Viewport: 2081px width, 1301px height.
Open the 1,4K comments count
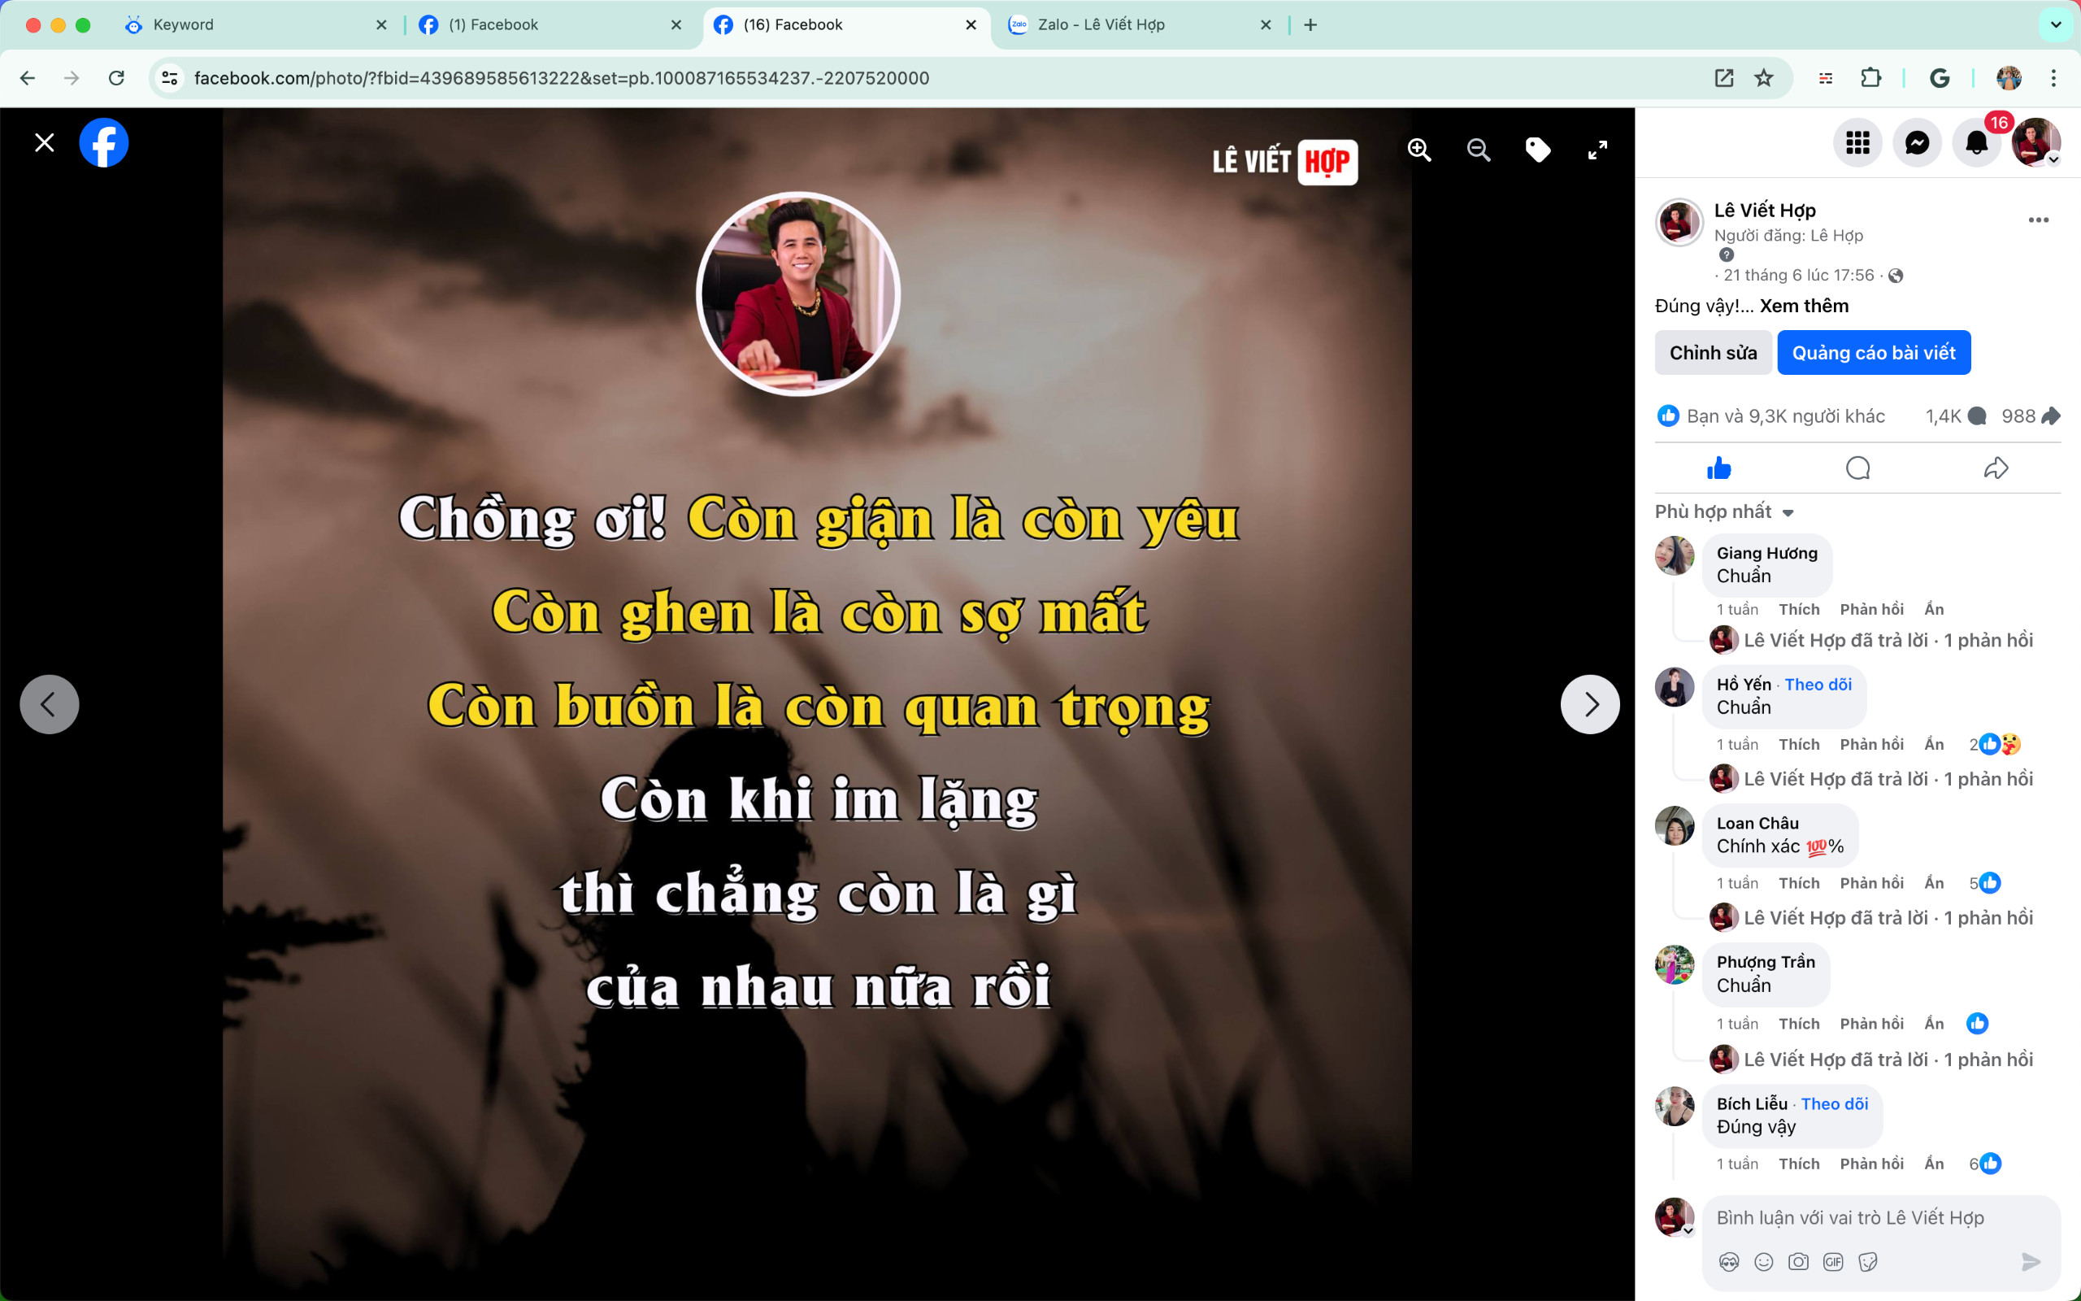click(1956, 416)
